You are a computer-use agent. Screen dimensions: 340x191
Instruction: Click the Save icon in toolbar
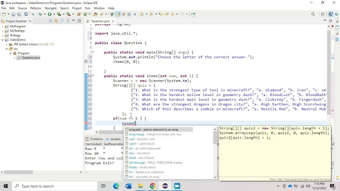13,14
